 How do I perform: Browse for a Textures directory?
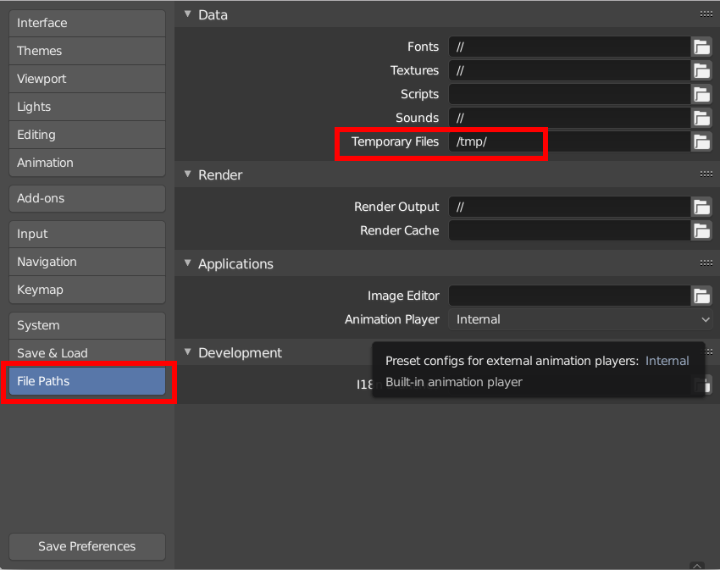pyautogui.click(x=701, y=70)
